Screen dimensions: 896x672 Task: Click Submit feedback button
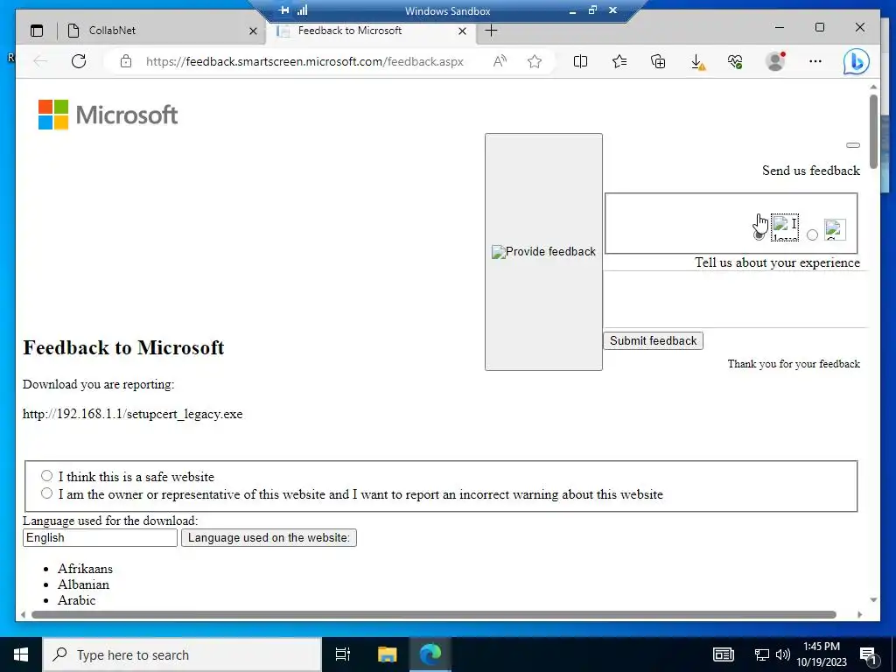pyautogui.click(x=653, y=340)
